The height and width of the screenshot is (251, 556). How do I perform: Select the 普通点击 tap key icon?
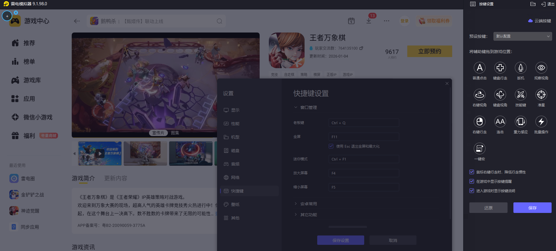(x=480, y=68)
